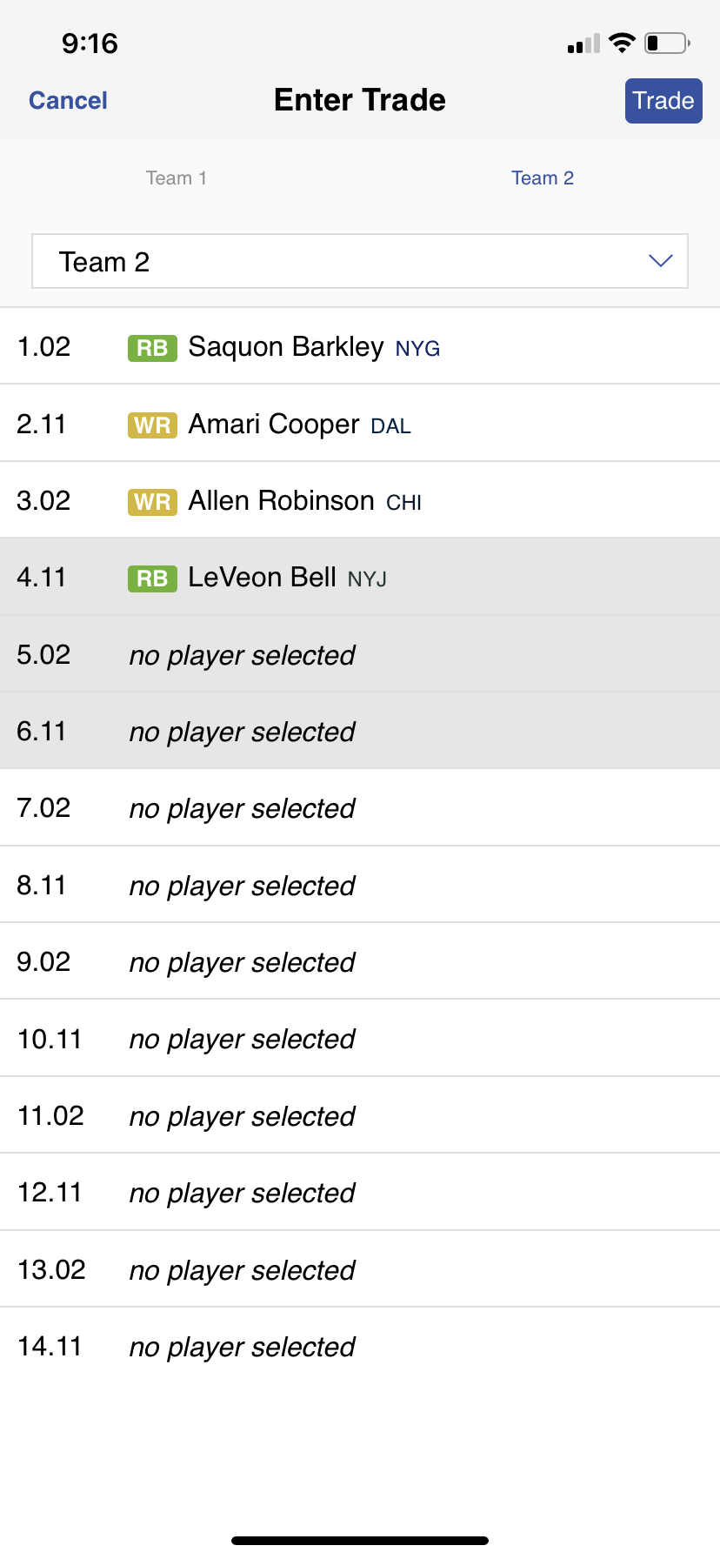The image size is (720, 1559).
Task: Tap the 9:16 clock in status bar
Action: [x=90, y=43]
